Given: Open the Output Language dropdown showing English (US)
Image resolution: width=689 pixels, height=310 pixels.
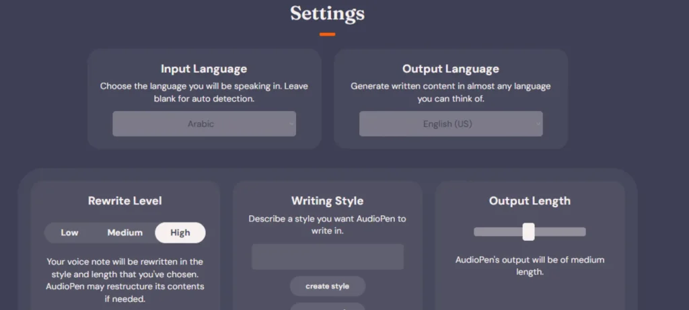Looking at the screenshot, I should [x=451, y=124].
